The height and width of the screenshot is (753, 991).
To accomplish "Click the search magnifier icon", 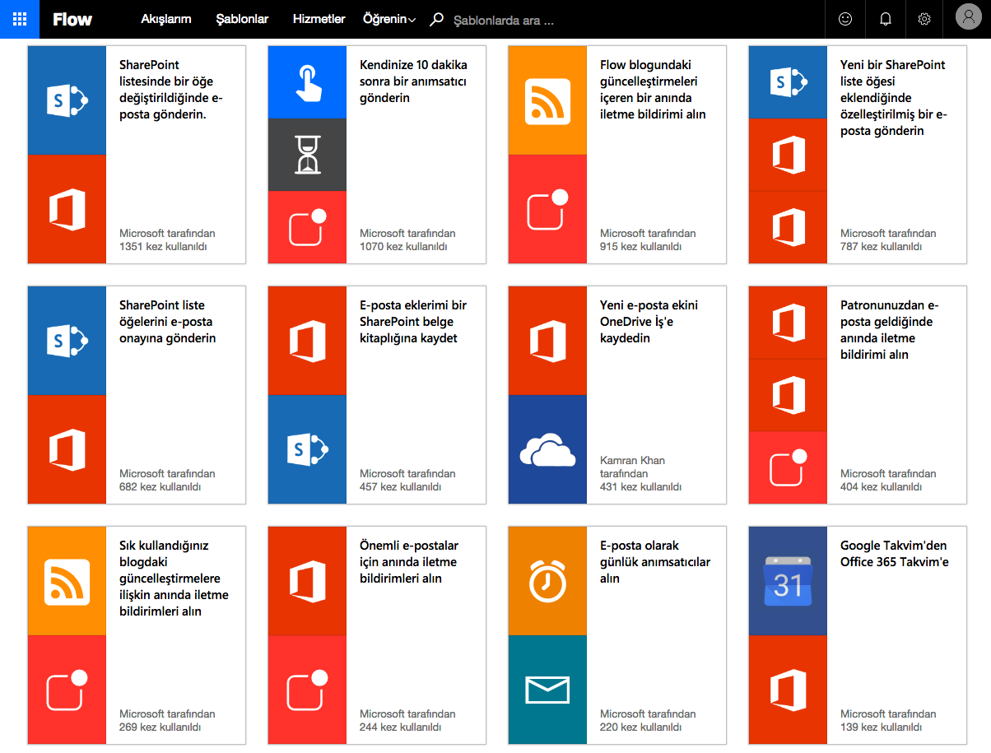I will coord(437,19).
